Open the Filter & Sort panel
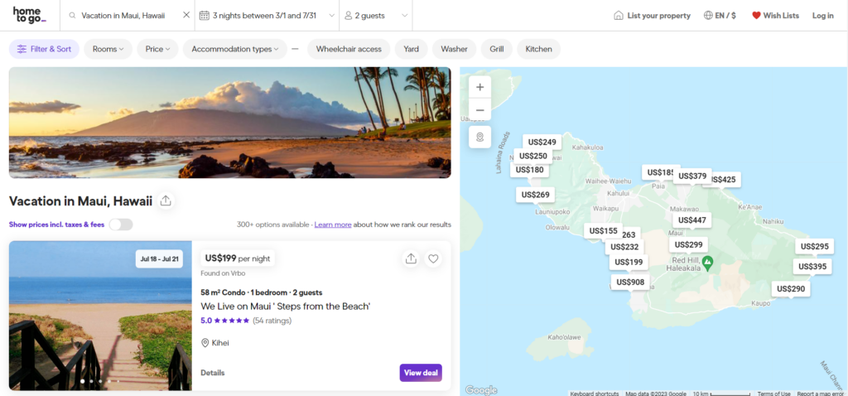Viewport: 848px width, 396px height. coord(45,49)
